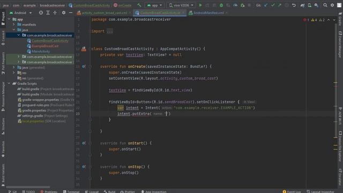The height and width of the screenshot is (193, 343).
Task: Click the Make Project hammer icon
Action: [x=139, y=5]
